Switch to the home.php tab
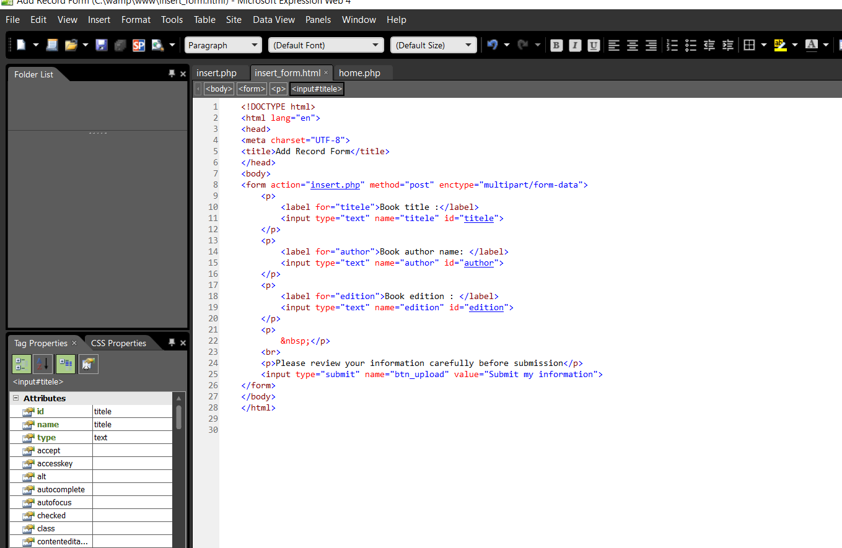This screenshot has height=548, width=842. point(359,73)
